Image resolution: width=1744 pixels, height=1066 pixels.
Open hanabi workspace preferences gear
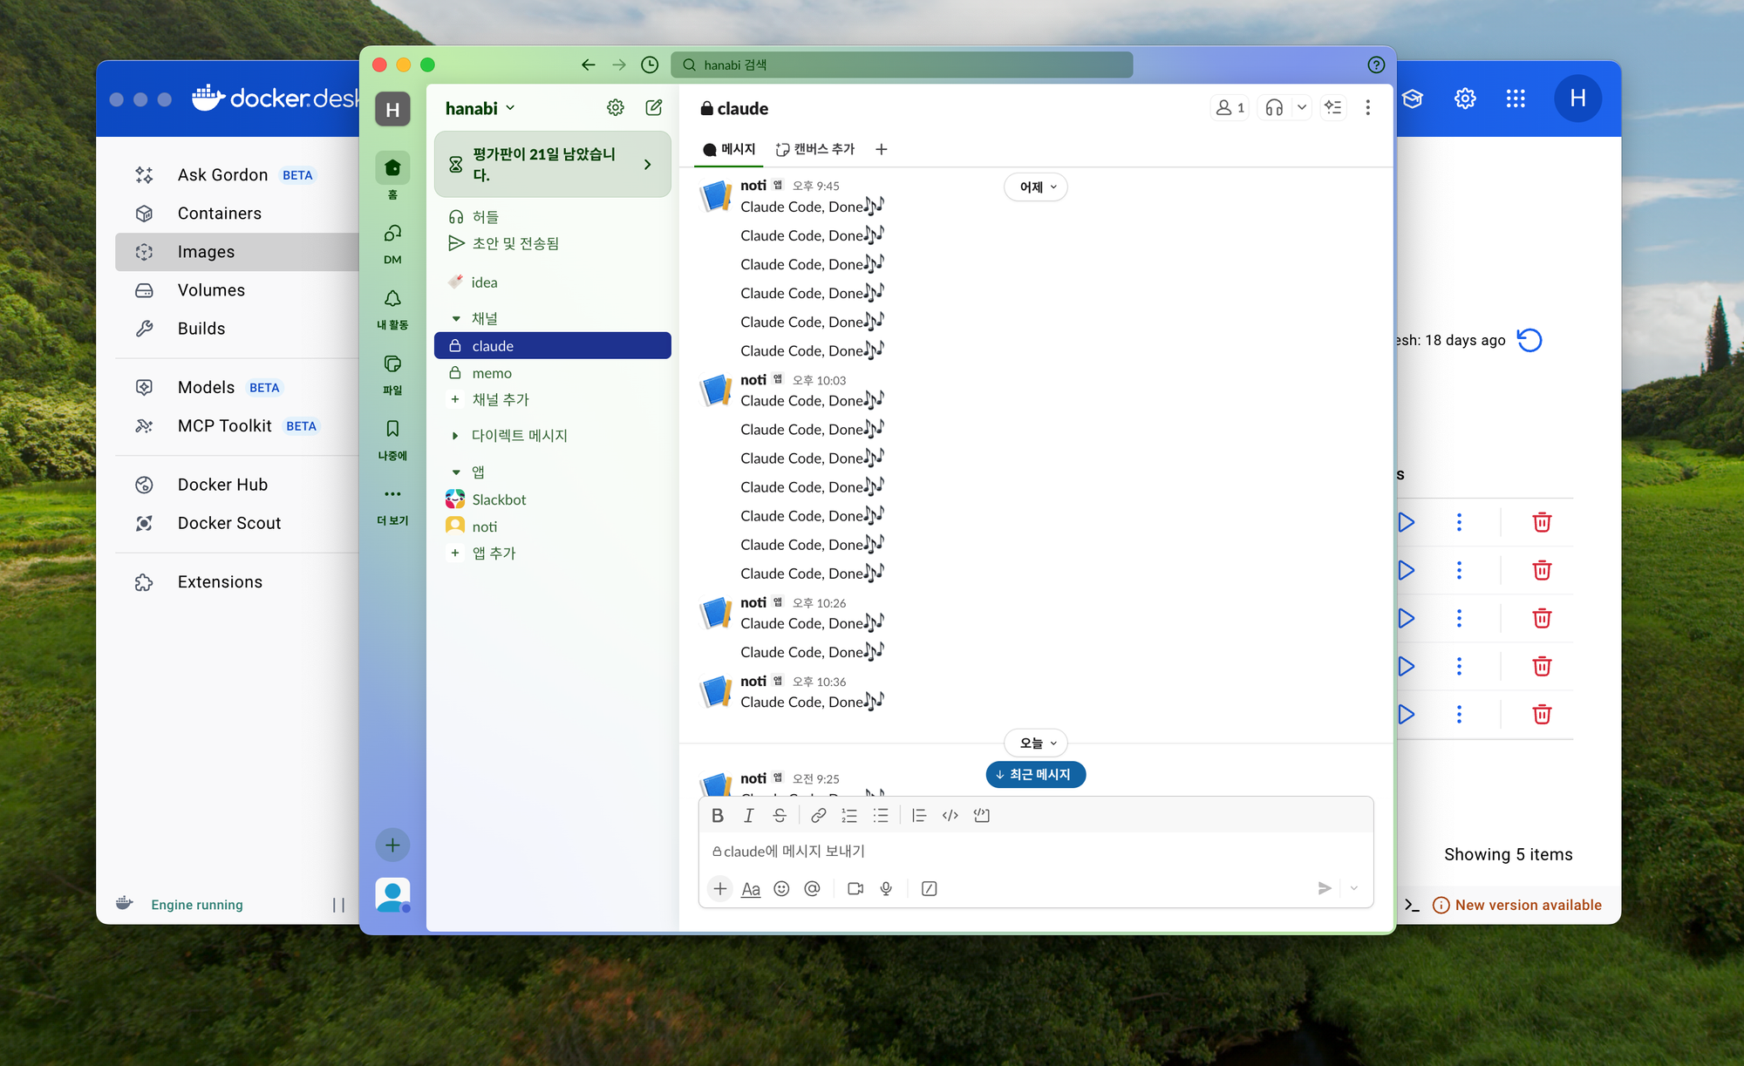click(616, 107)
